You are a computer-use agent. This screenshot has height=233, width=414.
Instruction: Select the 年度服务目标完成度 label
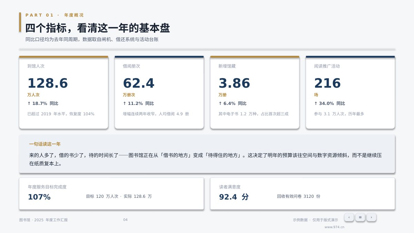click(47, 187)
